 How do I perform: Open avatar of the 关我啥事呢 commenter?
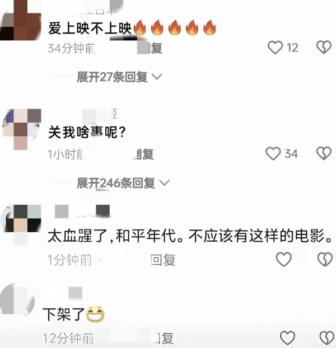[20, 129]
